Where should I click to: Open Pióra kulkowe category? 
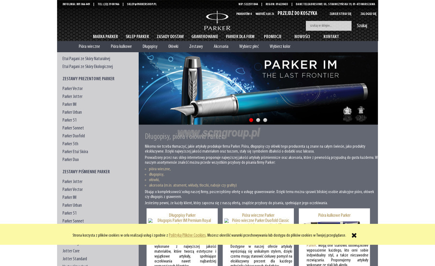[x=121, y=46]
